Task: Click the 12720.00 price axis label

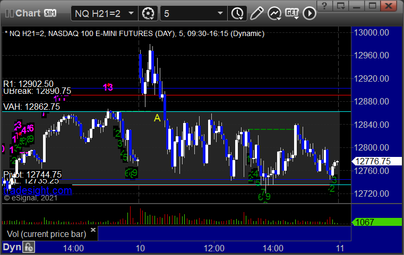Action: tap(371, 194)
